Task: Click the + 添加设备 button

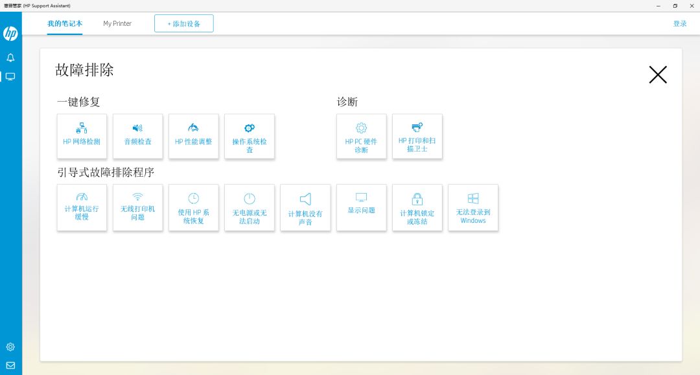Action: 184,23
